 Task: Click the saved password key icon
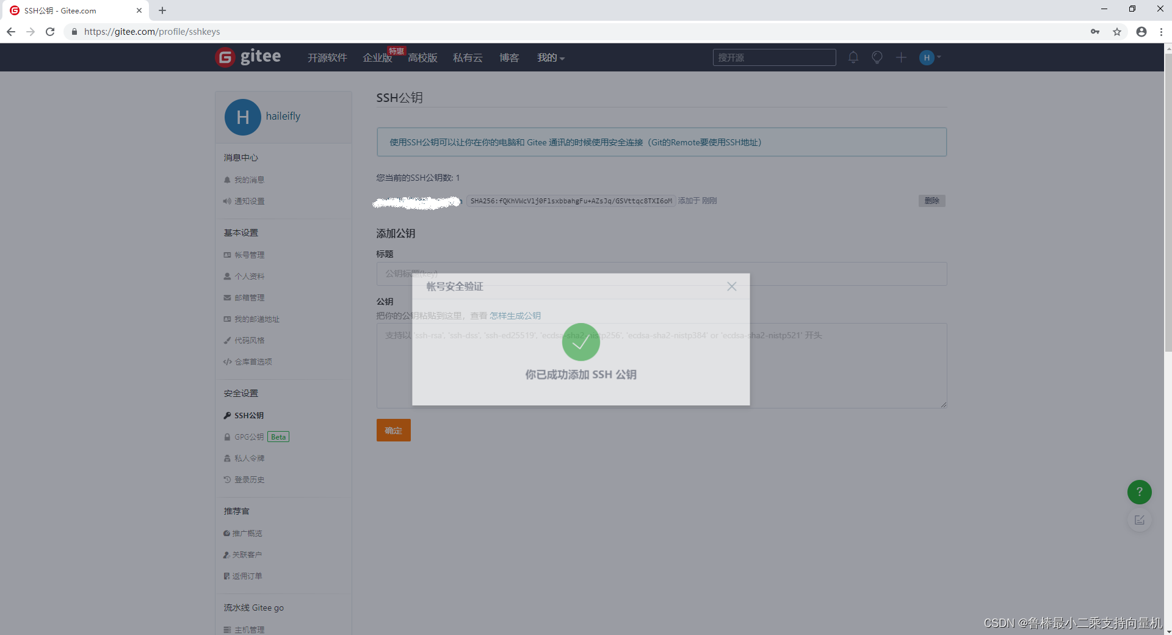coord(1095,32)
